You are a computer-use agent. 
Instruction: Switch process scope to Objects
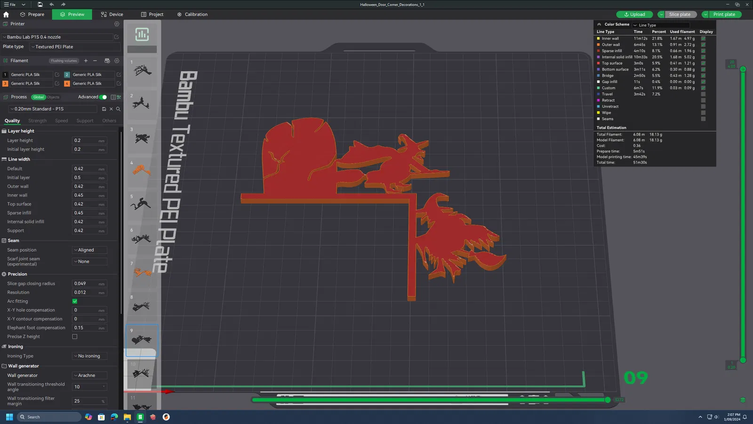(x=53, y=97)
